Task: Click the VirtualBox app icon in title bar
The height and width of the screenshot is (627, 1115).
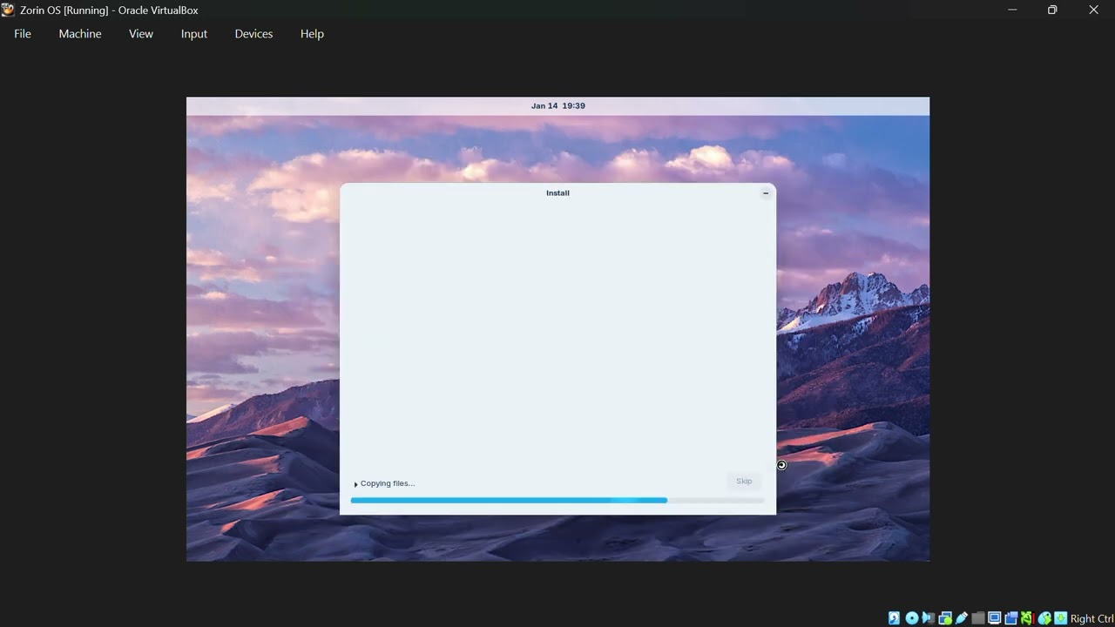Action: tap(8, 10)
